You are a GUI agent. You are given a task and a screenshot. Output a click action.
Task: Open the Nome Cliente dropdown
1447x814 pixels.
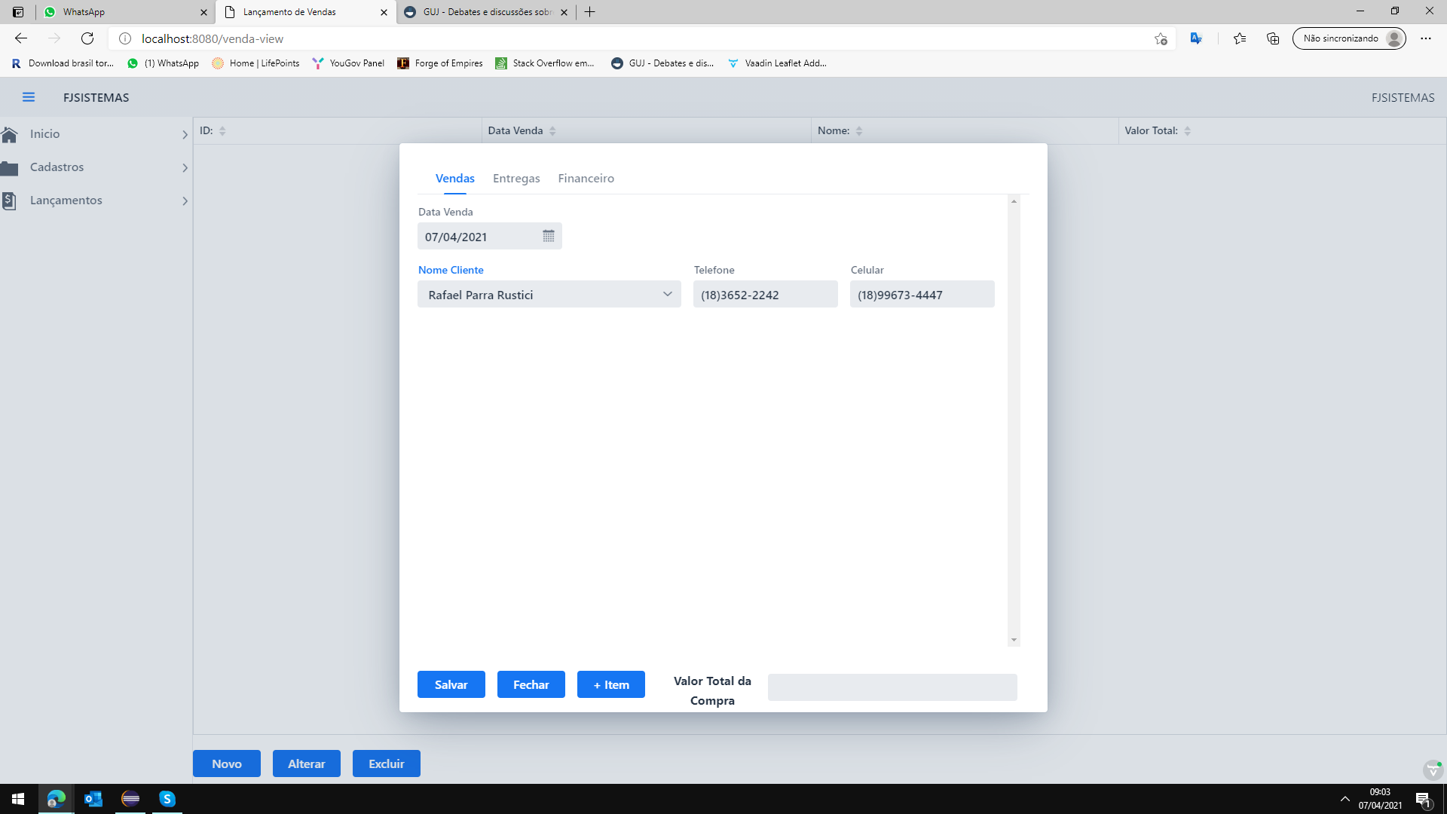[667, 295]
